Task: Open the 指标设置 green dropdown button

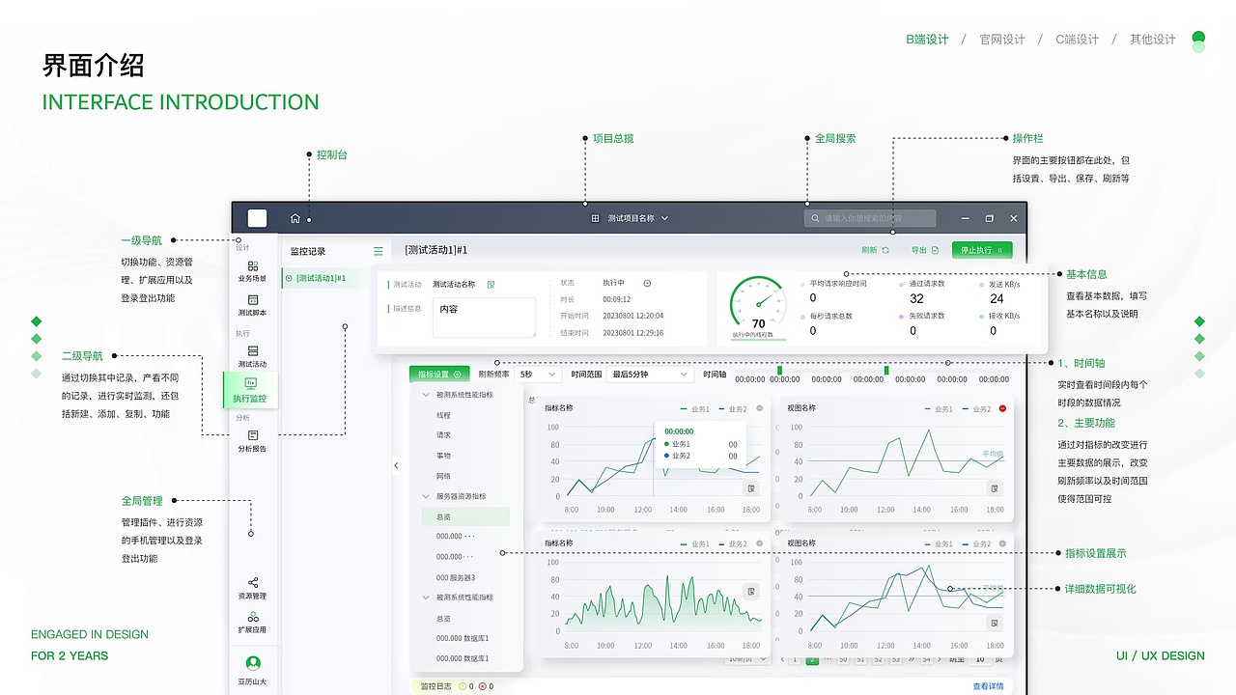Action: pos(439,374)
